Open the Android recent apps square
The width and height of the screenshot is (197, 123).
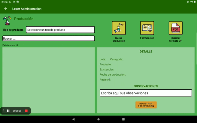[x=123, y=119]
